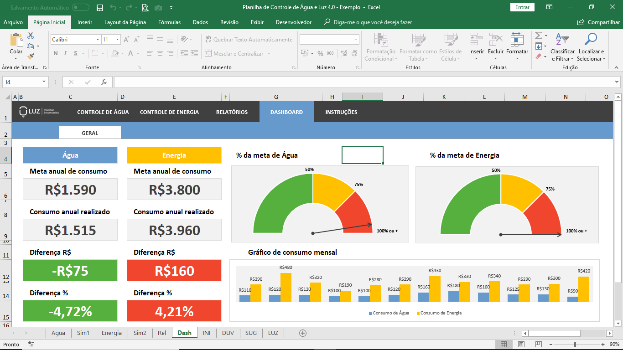The image size is (623, 350).
Task: Select the Format Painter brush icon
Action: click(31, 57)
